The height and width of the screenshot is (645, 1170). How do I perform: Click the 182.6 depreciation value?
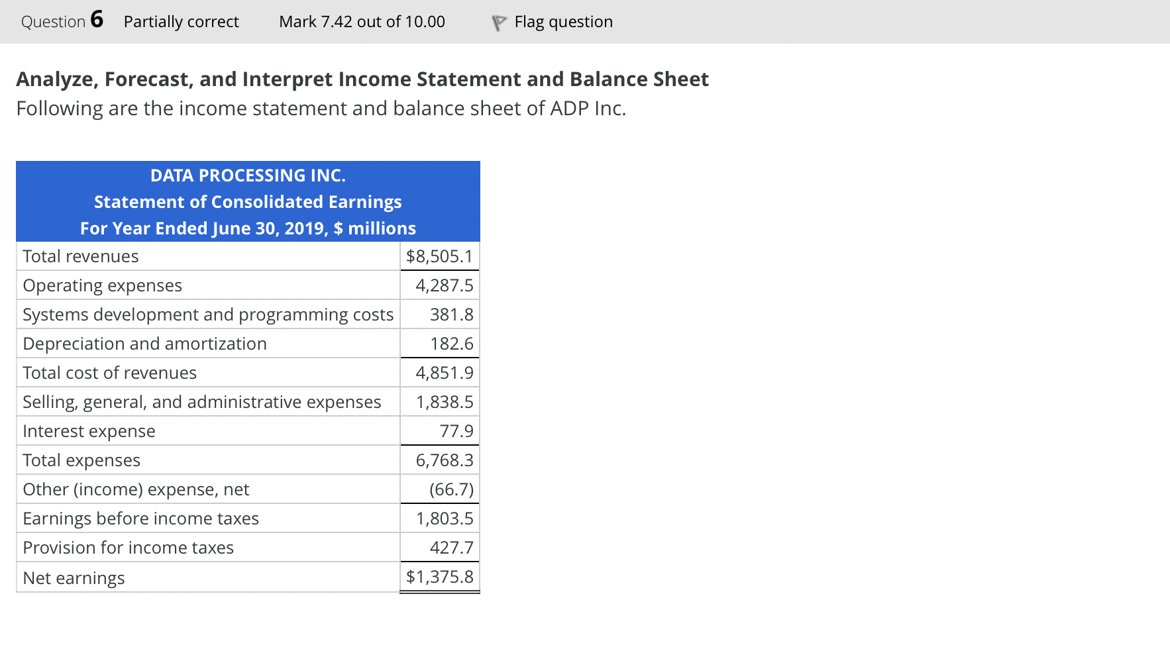452,344
